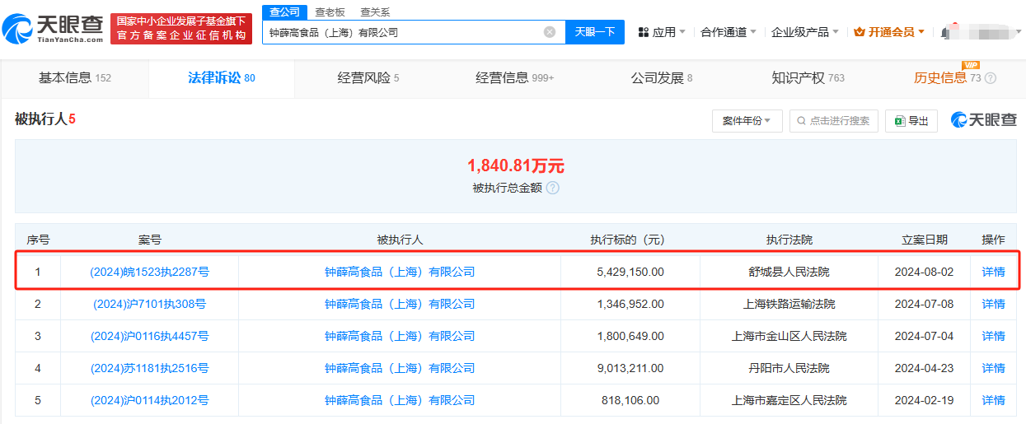Viewport: 1026px width, 424px height.
Task: Click 钟薛高食品 link in row 5
Action: click(400, 400)
